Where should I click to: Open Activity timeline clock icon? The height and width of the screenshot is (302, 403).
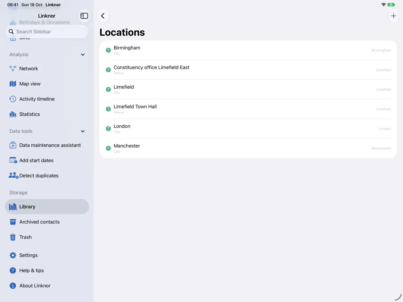[13, 99]
